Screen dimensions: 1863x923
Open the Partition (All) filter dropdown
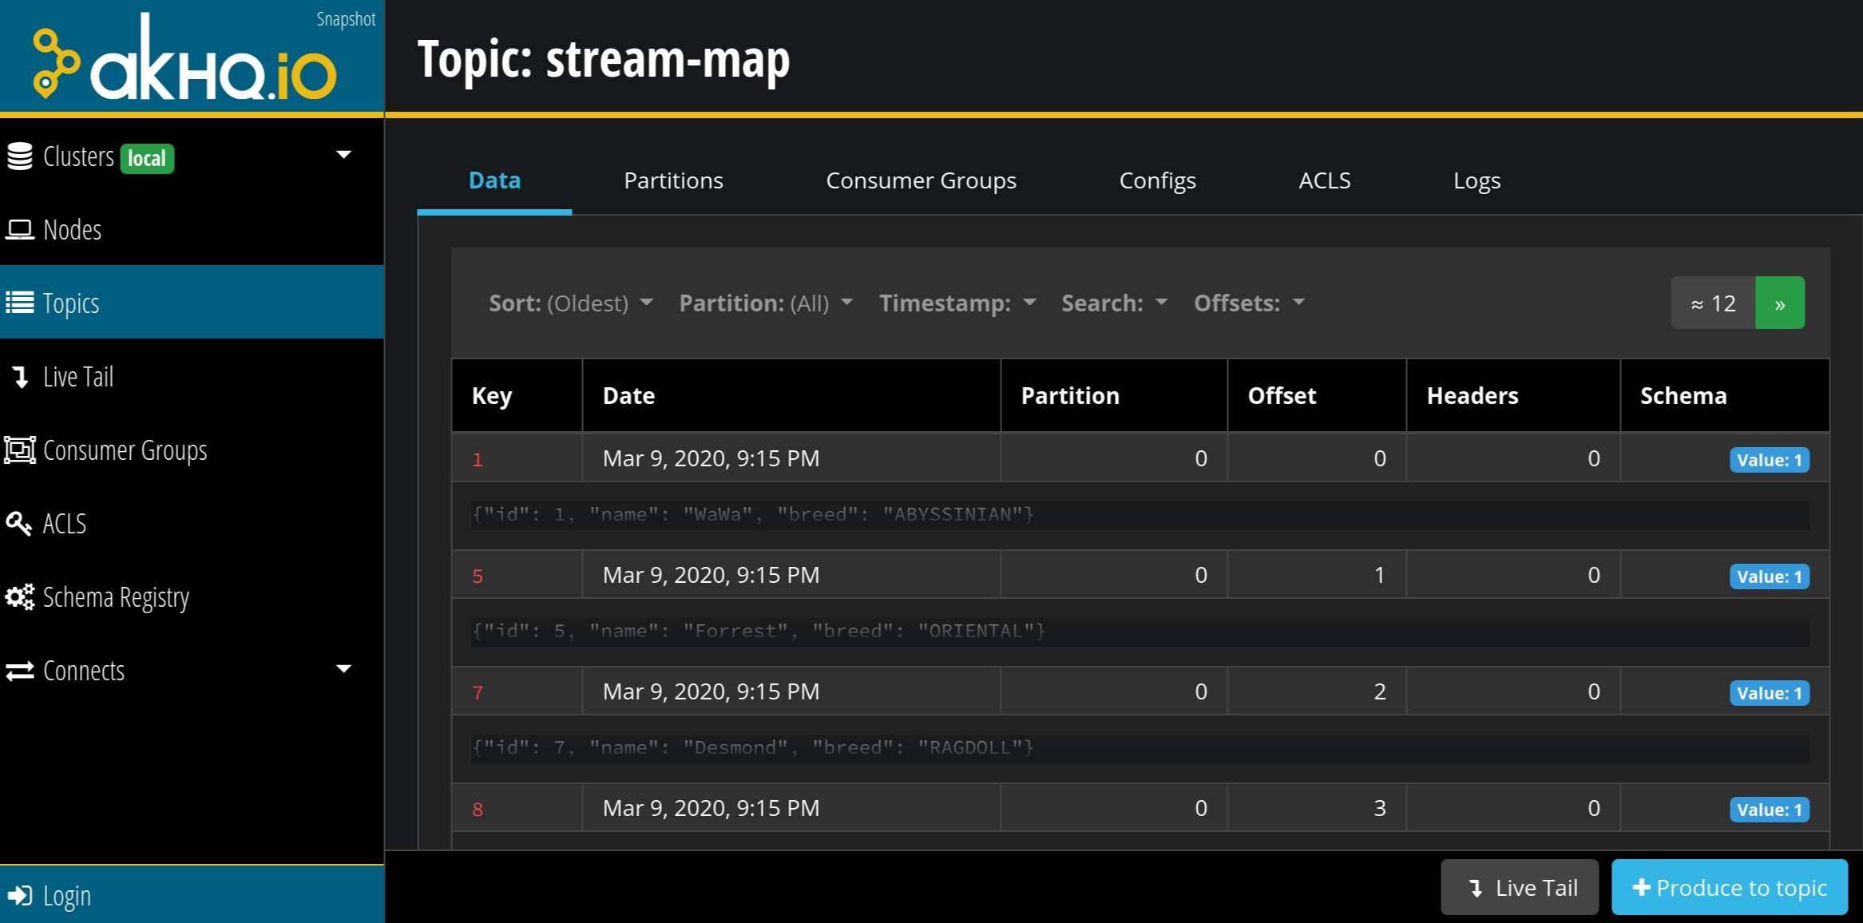pos(765,303)
